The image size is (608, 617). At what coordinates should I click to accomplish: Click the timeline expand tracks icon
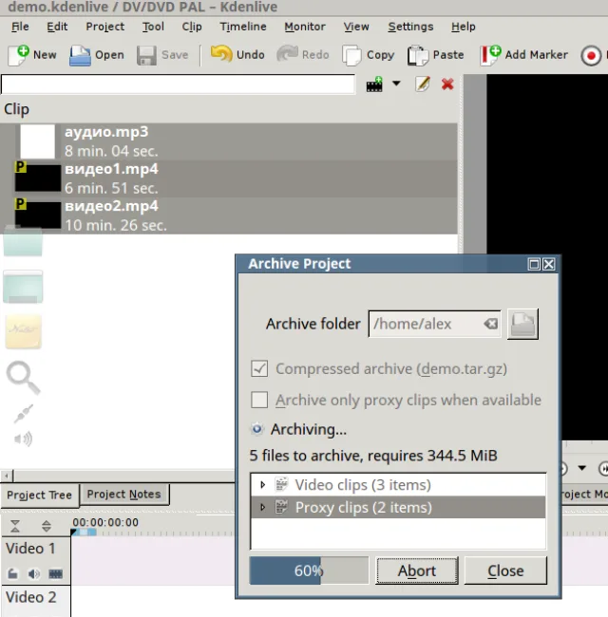point(46,526)
